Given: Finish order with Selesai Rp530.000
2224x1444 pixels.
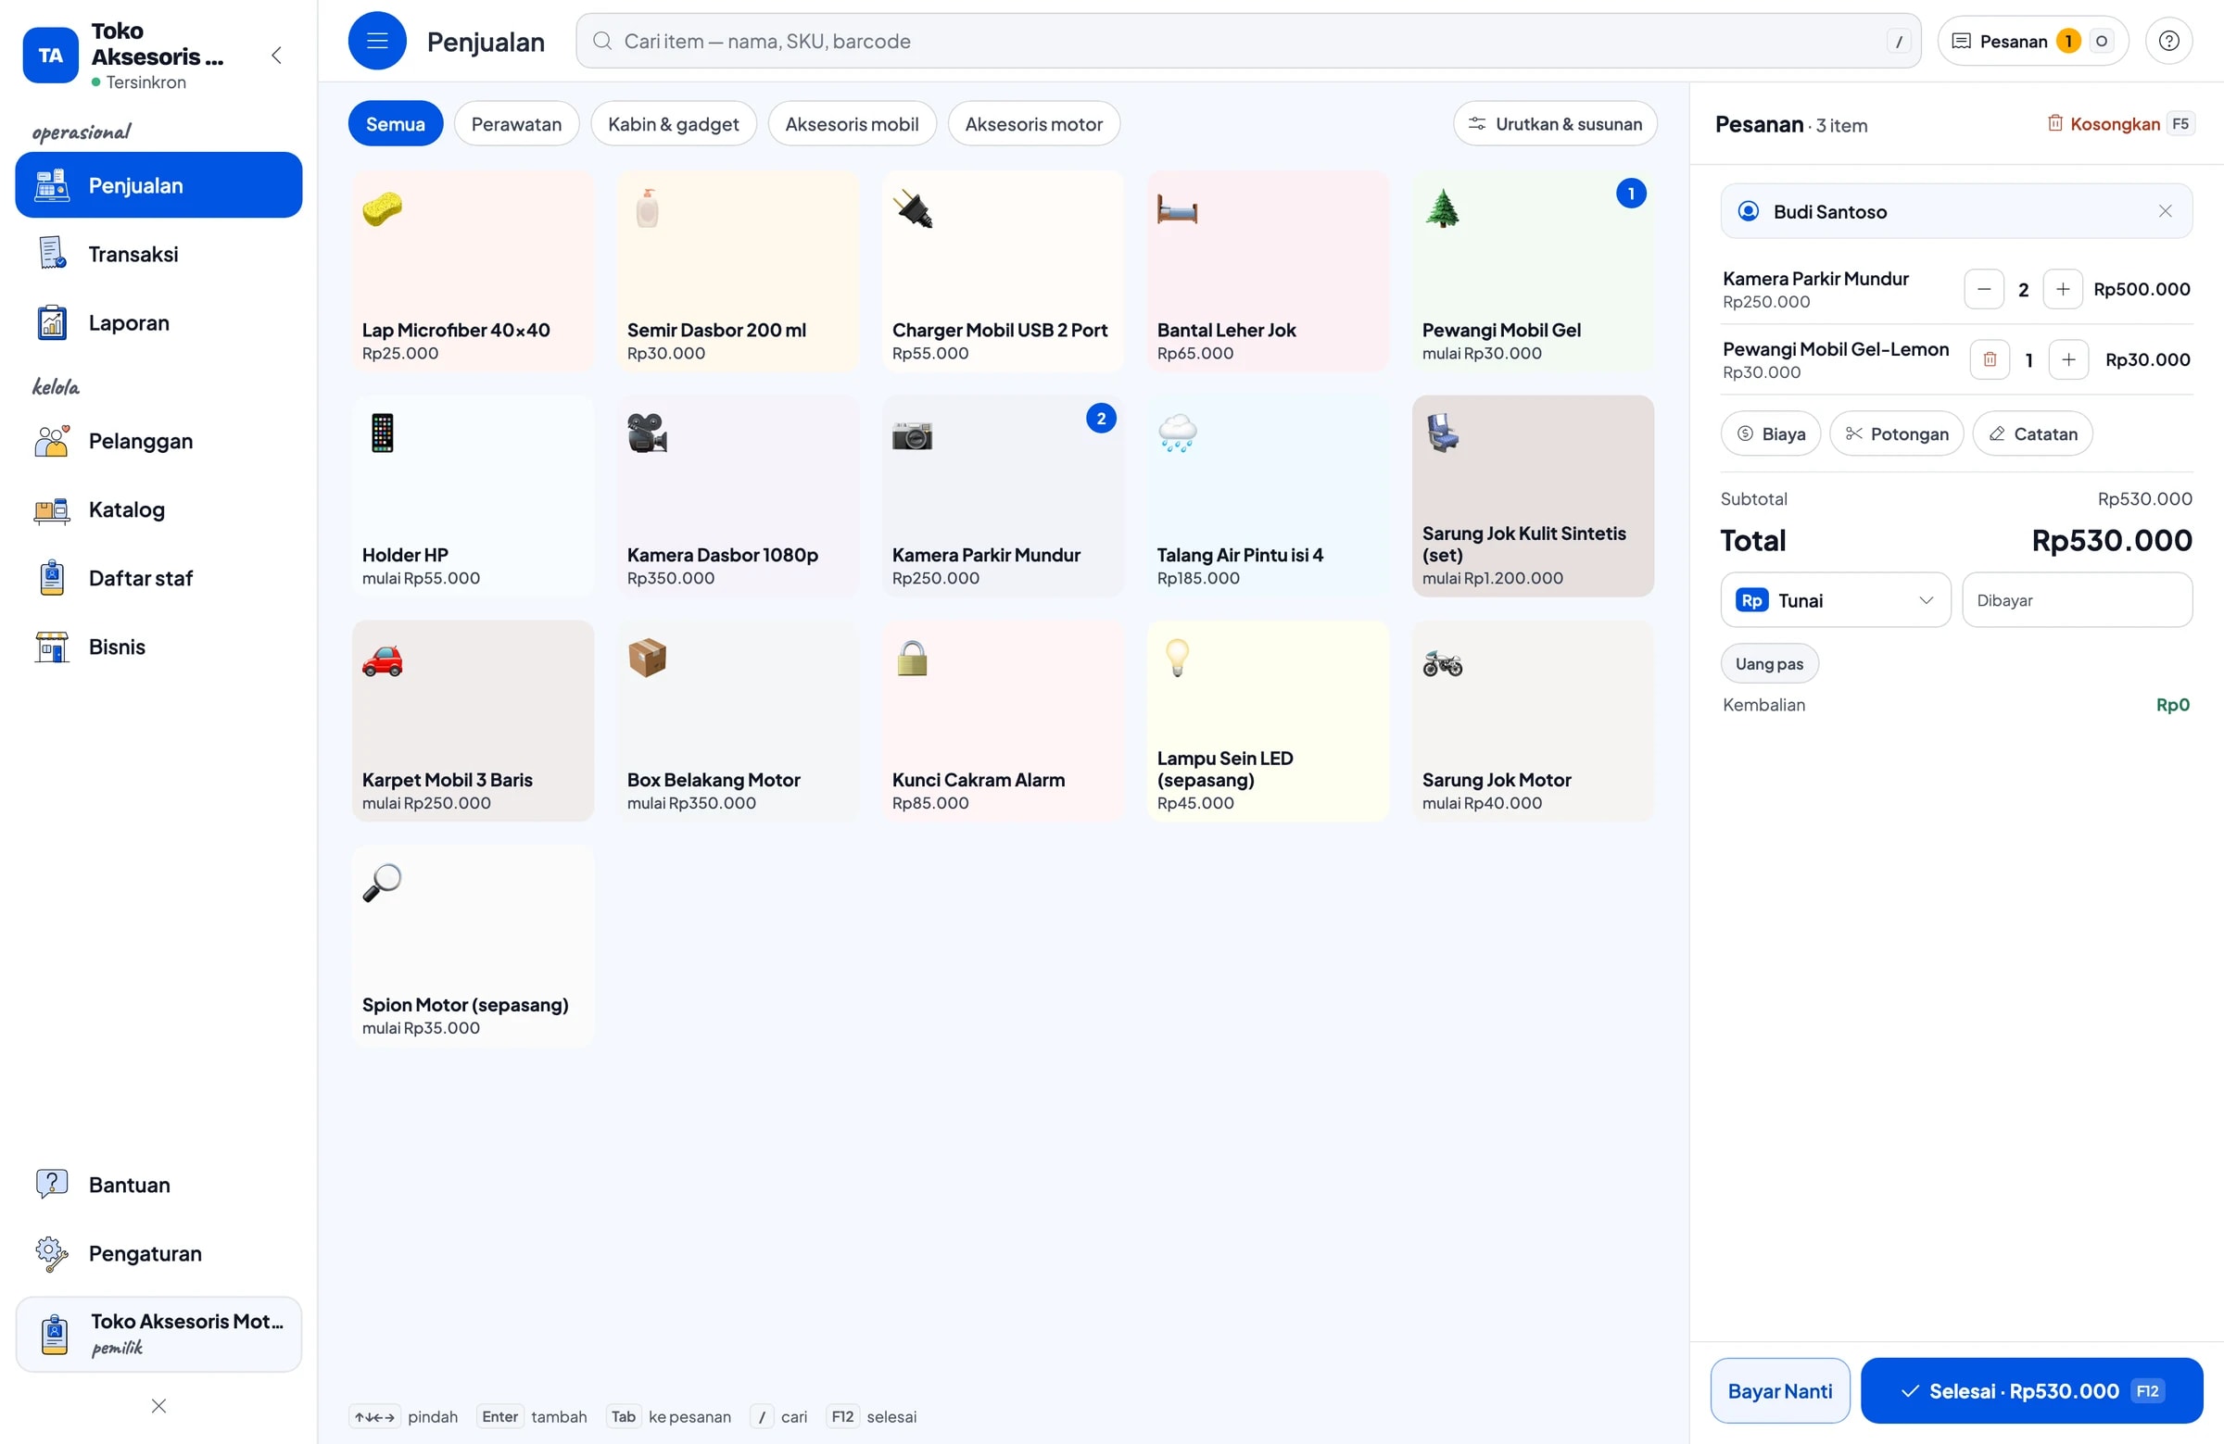Looking at the screenshot, I should 2031,1391.
